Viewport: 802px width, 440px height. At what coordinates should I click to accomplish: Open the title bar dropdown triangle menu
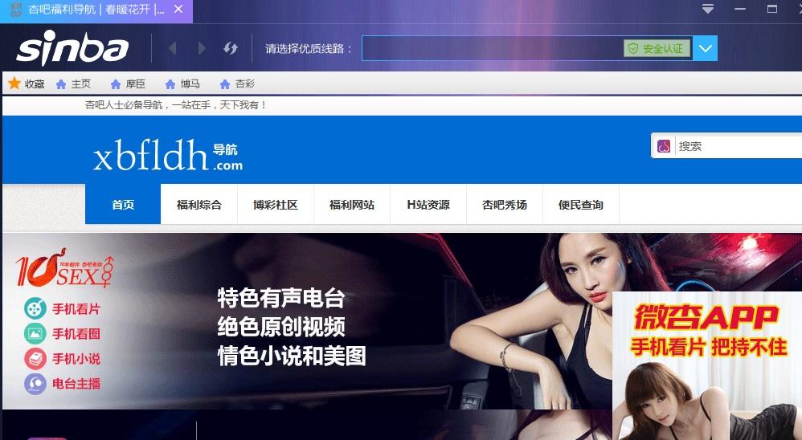tap(708, 9)
